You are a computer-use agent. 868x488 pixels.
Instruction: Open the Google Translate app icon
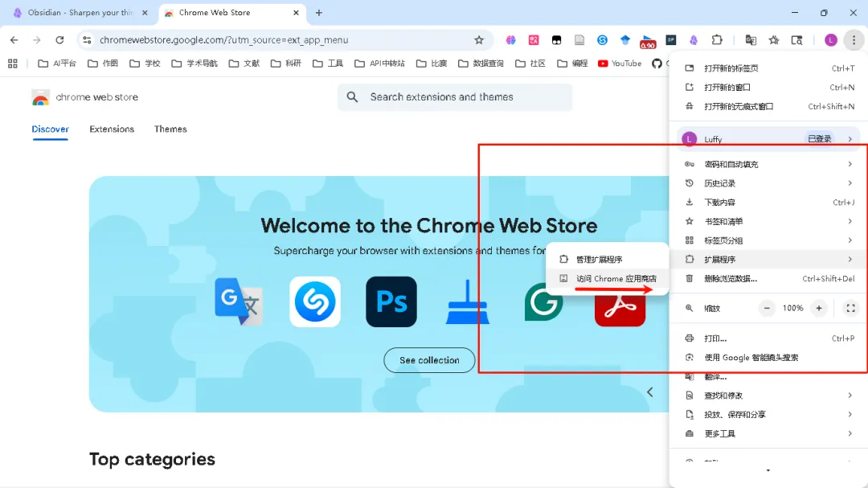(239, 301)
